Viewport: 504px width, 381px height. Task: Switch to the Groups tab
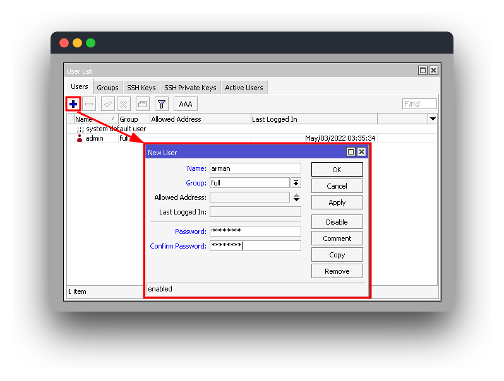pyautogui.click(x=107, y=88)
